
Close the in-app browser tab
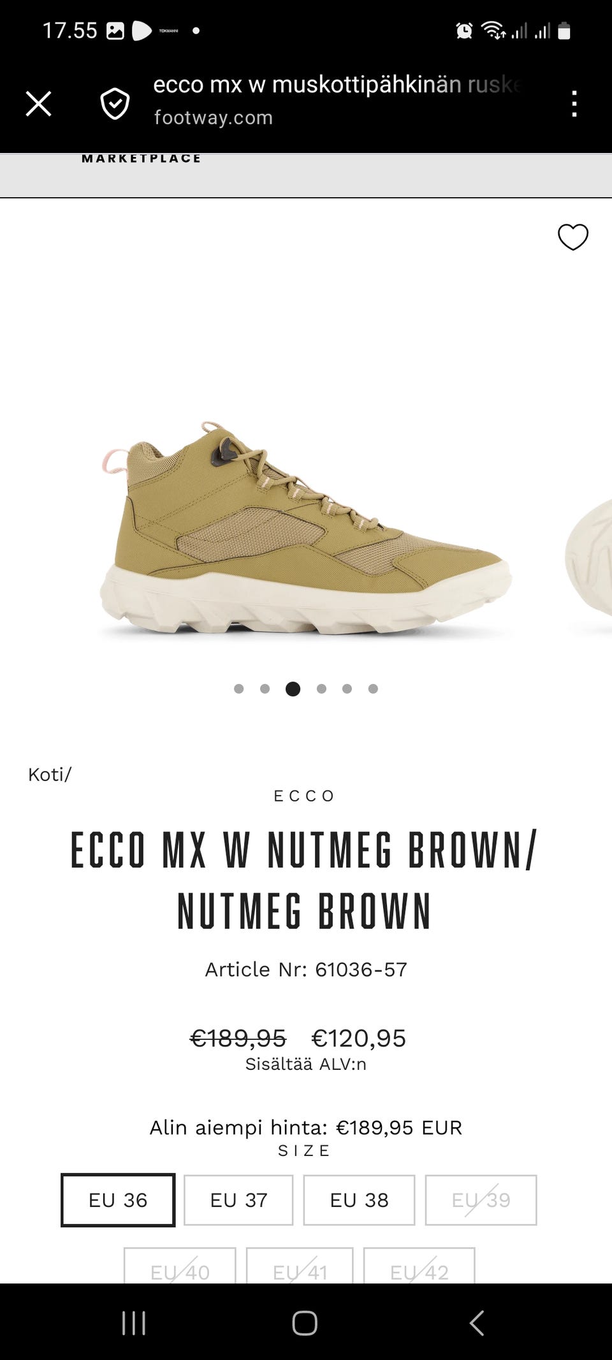(x=38, y=103)
